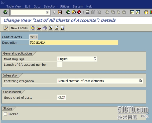
Task: Click the Length of G/L account number field
Action: tap(60, 64)
